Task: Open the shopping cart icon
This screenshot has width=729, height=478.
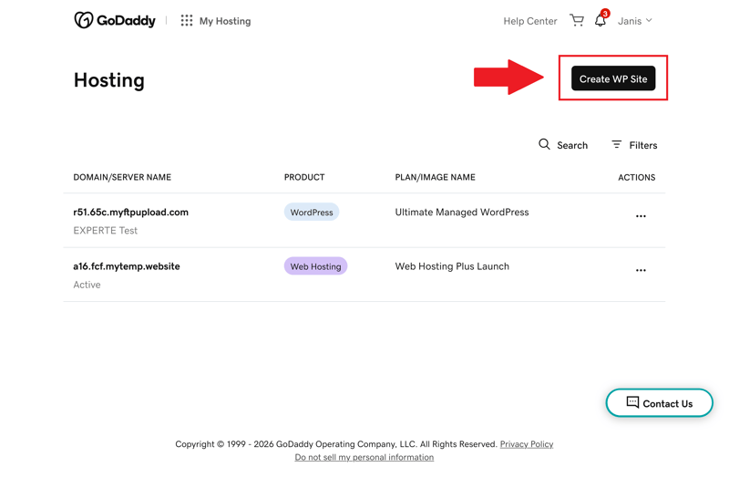Action: click(x=577, y=20)
